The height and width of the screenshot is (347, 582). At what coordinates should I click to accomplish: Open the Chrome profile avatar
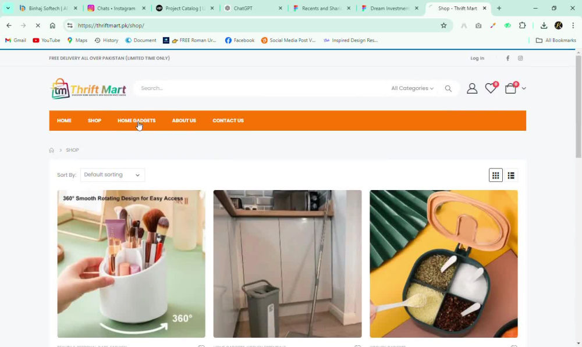click(x=558, y=26)
